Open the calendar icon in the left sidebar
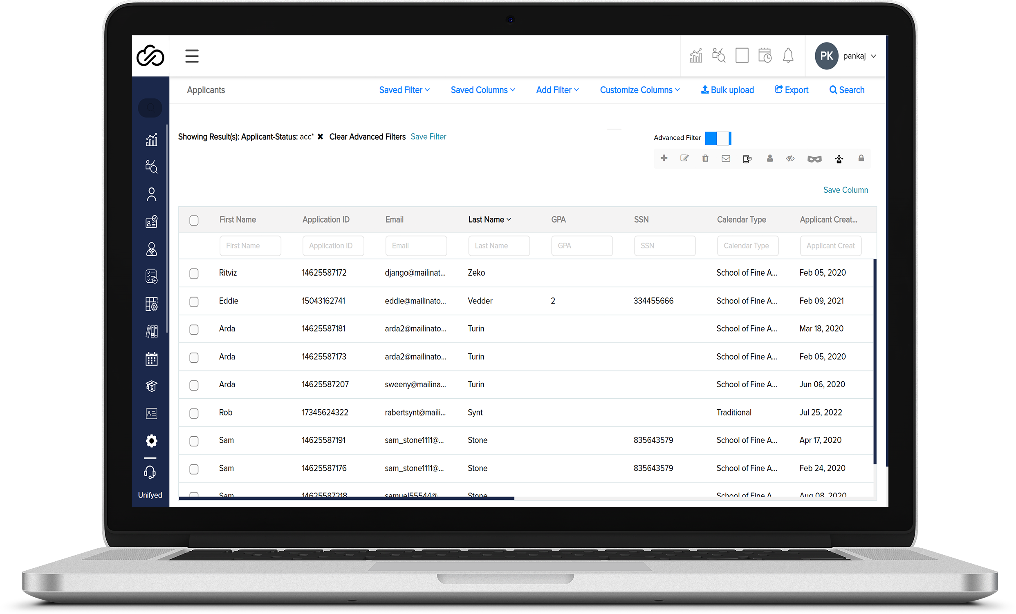Viewport: 1016px width, 614px height. [151, 359]
